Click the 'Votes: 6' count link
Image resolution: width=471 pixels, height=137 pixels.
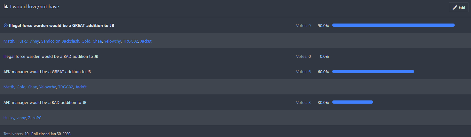(x=303, y=72)
